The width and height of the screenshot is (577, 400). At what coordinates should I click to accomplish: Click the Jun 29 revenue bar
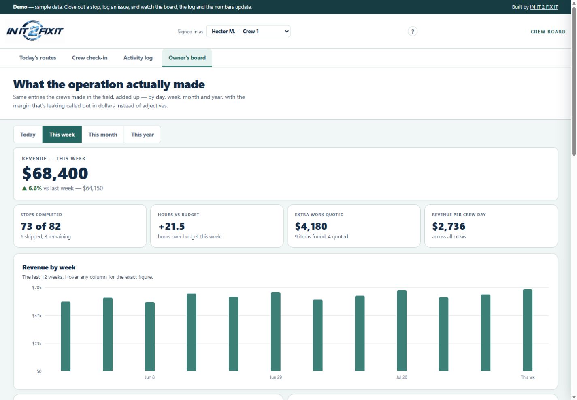[x=276, y=331]
